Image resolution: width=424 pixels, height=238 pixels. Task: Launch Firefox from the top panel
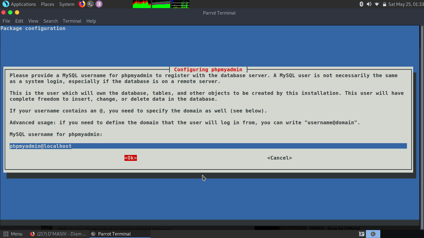[x=81, y=4]
